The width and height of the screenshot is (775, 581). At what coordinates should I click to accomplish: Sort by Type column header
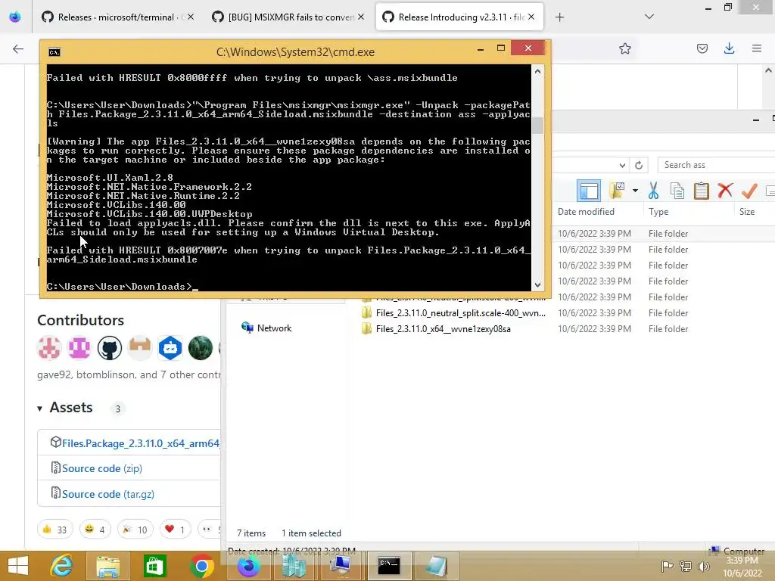tap(658, 212)
